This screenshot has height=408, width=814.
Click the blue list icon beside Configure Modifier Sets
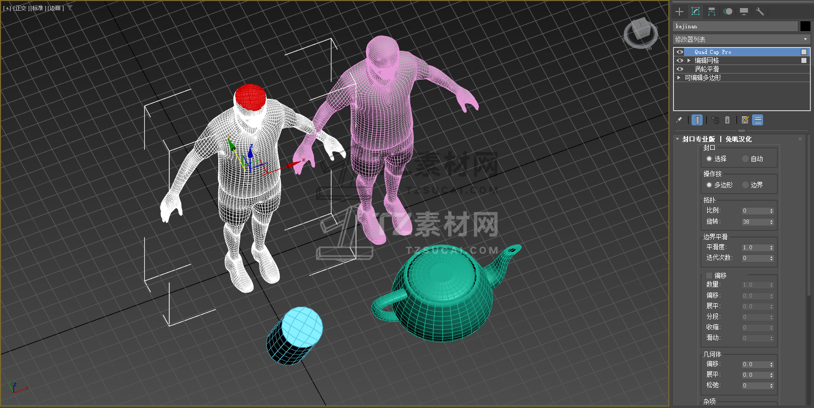[x=758, y=120]
